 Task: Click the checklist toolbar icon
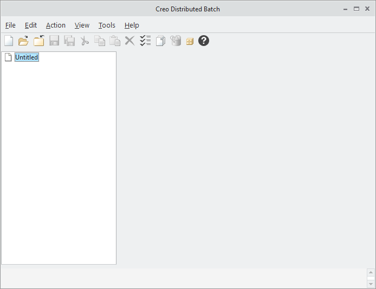[145, 41]
